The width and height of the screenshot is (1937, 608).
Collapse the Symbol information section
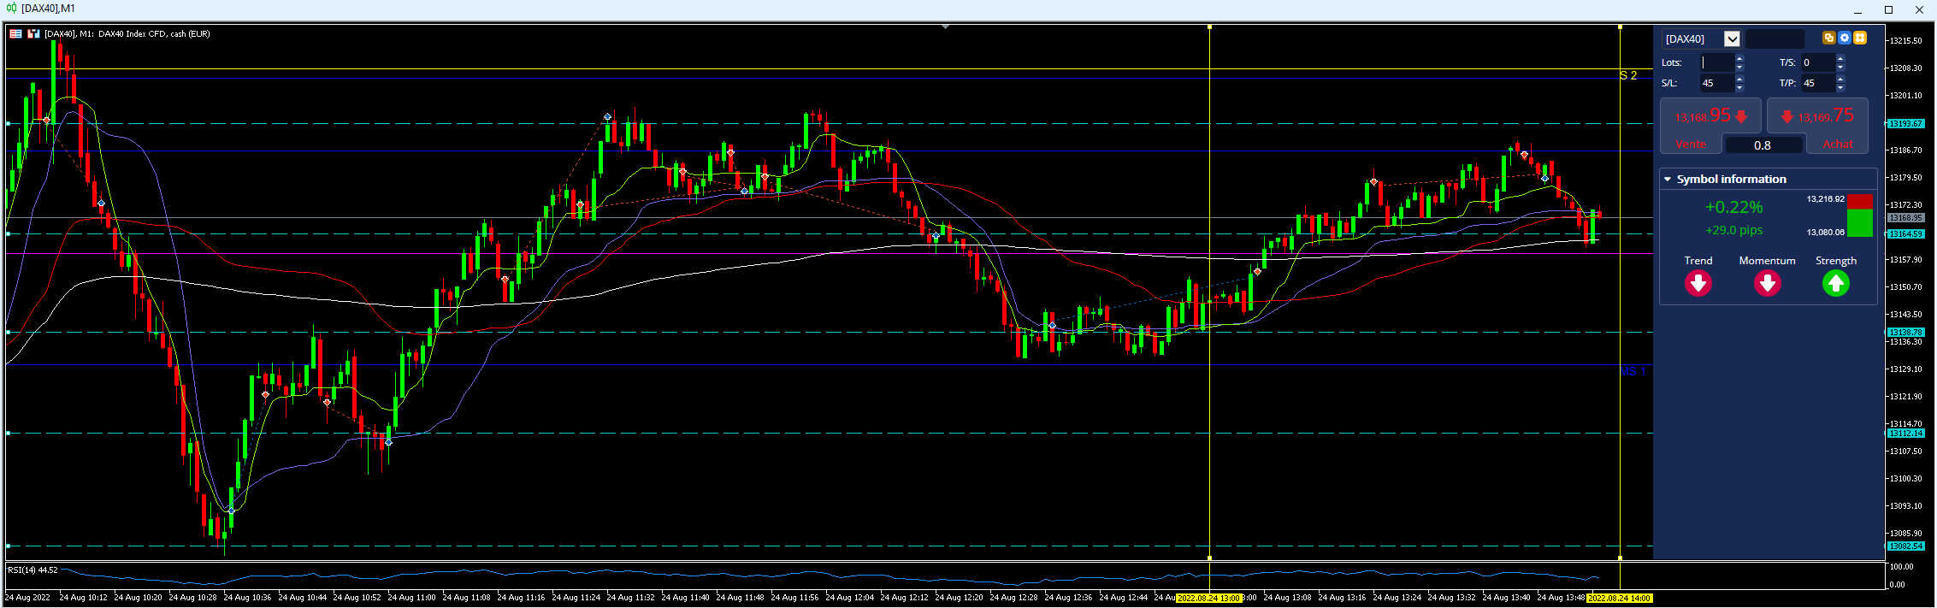(x=1668, y=180)
